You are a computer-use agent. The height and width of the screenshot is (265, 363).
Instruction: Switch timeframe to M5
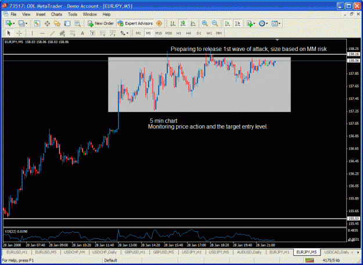(x=148, y=33)
